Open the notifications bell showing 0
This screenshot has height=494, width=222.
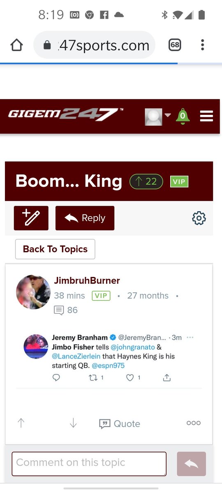pyautogui.click(x=183, y=117)
